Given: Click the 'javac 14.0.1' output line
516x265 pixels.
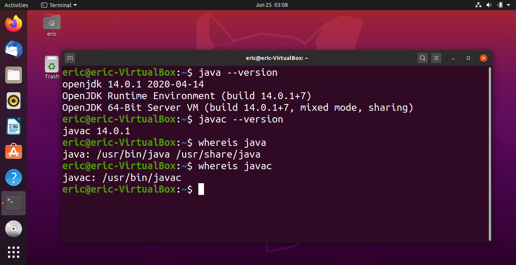Looking at the screenshot, I should click(x=96, y=131).
